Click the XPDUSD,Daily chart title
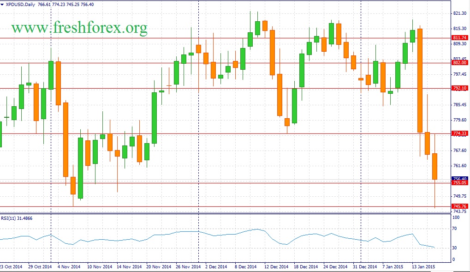The height and width of the screenshot is (272, 470). click(20, 4)
